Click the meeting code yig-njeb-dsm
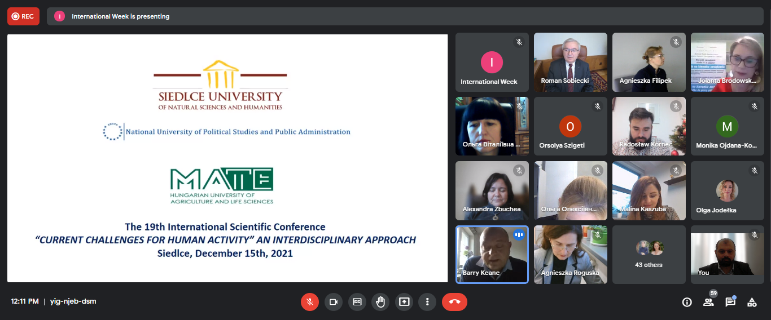This screenshot has width=771, height=320. point(73,301)
